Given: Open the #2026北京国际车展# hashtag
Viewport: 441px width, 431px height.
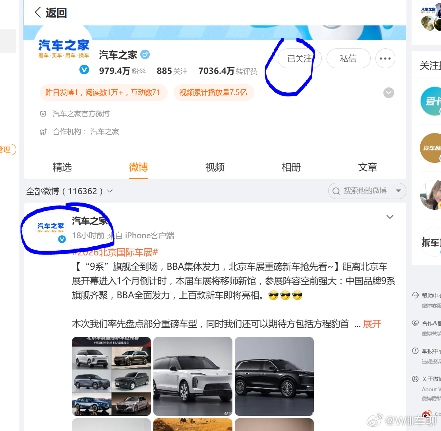Looking at the screenshot, I should coord(115,252).
